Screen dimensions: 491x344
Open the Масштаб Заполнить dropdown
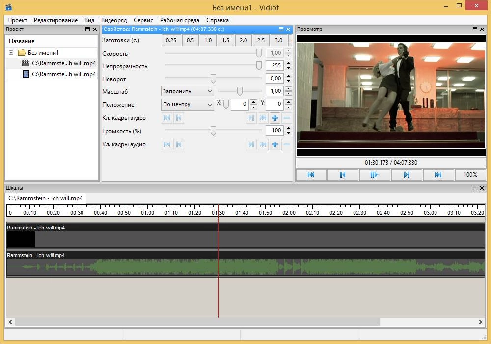[187, 91]
